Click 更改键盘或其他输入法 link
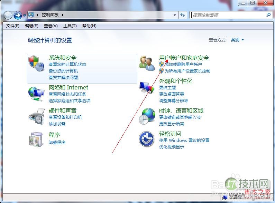 tap(180, 117)
